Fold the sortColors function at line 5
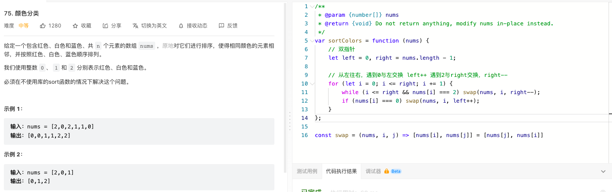This screenshot has width=612, height=192. (312, 41)
